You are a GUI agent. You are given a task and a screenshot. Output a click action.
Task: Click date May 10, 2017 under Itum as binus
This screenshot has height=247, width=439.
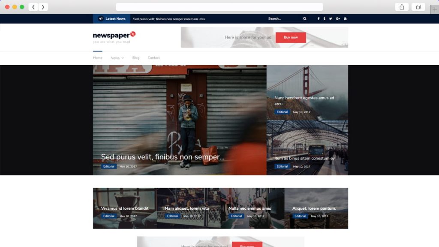pos(301,167)
